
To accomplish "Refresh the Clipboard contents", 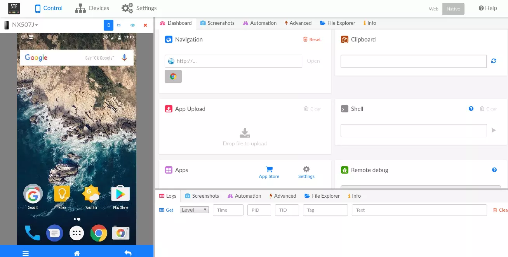I will pos(494,61).
